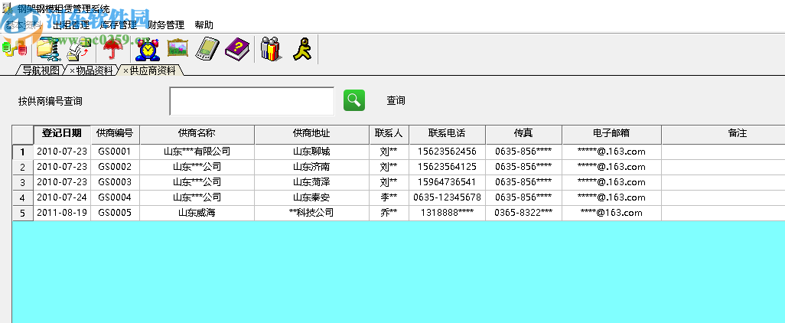
Task: Click the group of people icon
Action: tap(271, 49)
